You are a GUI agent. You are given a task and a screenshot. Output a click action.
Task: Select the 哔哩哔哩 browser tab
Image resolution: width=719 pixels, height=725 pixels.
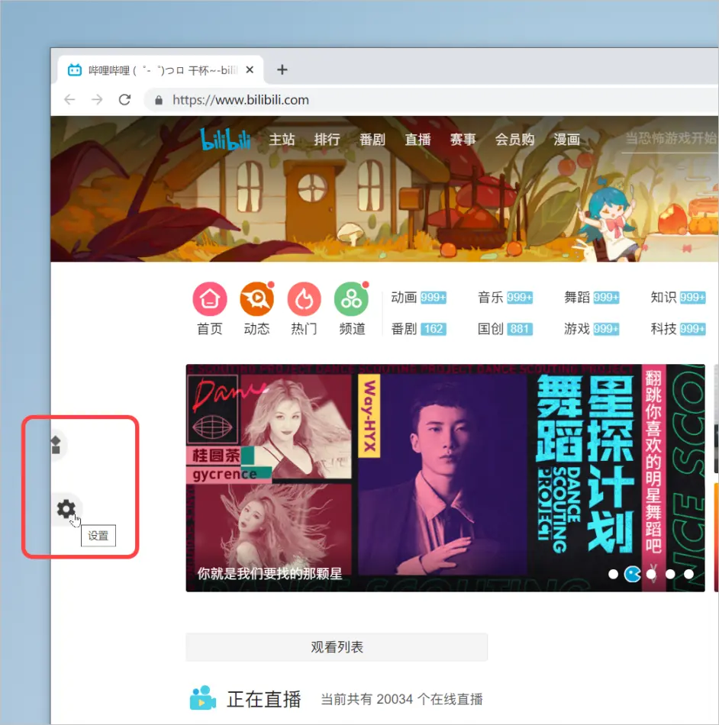160,69
